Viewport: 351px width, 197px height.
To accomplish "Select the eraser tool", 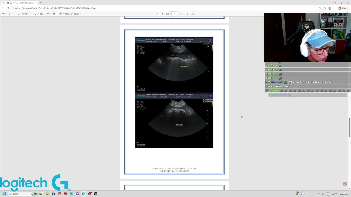I will pos(35,14).
